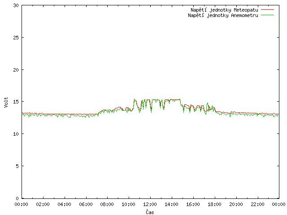Click the y-axis label 30
The image size is (287, 215).
pos(16,5)
